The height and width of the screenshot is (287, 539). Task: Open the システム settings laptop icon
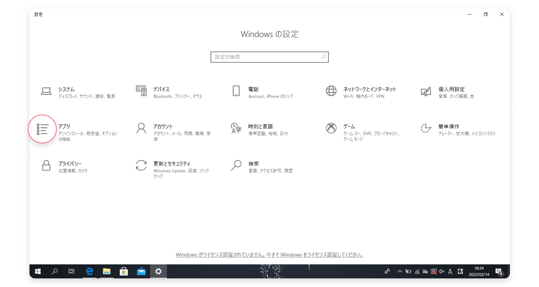coord(46,91)
